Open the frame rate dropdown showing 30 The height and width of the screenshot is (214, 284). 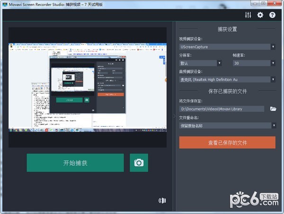(x=273, y=63)
